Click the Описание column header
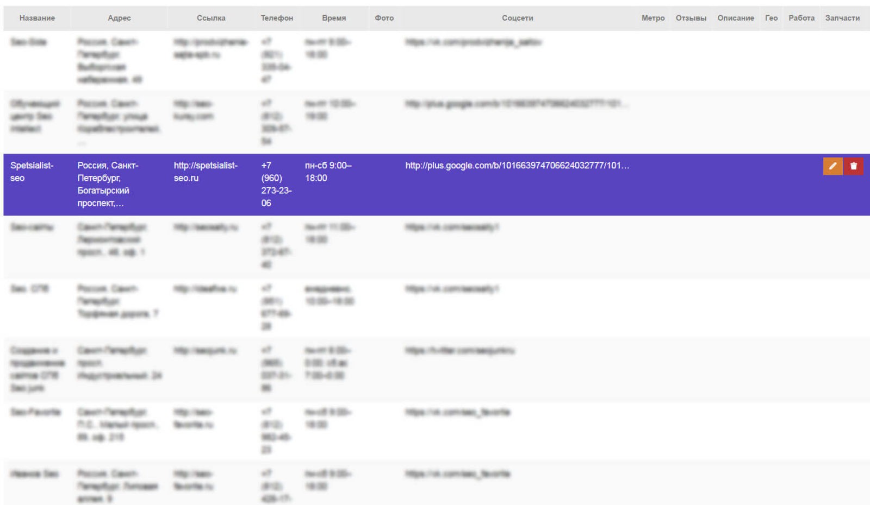Screen dimensions: 870x505 (x=736, y=18)
